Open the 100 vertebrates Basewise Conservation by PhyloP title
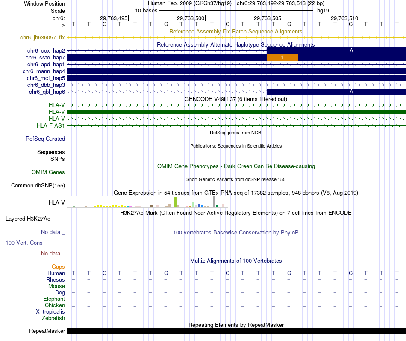406x341 pixels. [x=235, y=233]
